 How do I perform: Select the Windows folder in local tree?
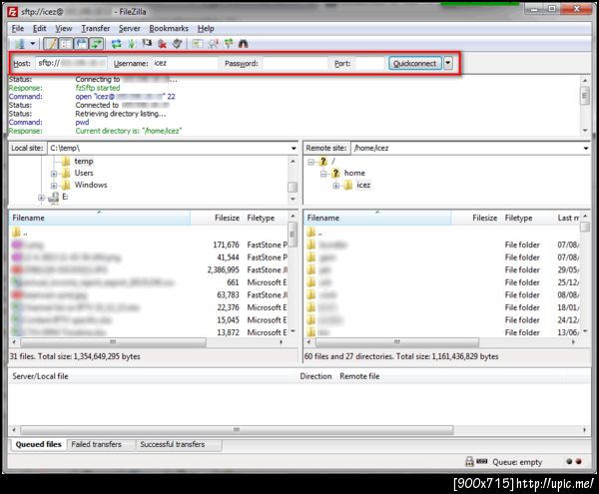coord(91,185)
